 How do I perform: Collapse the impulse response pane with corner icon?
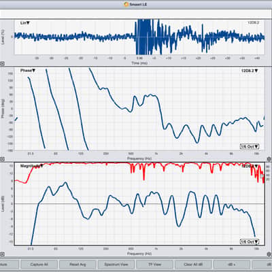click(2, 64)
